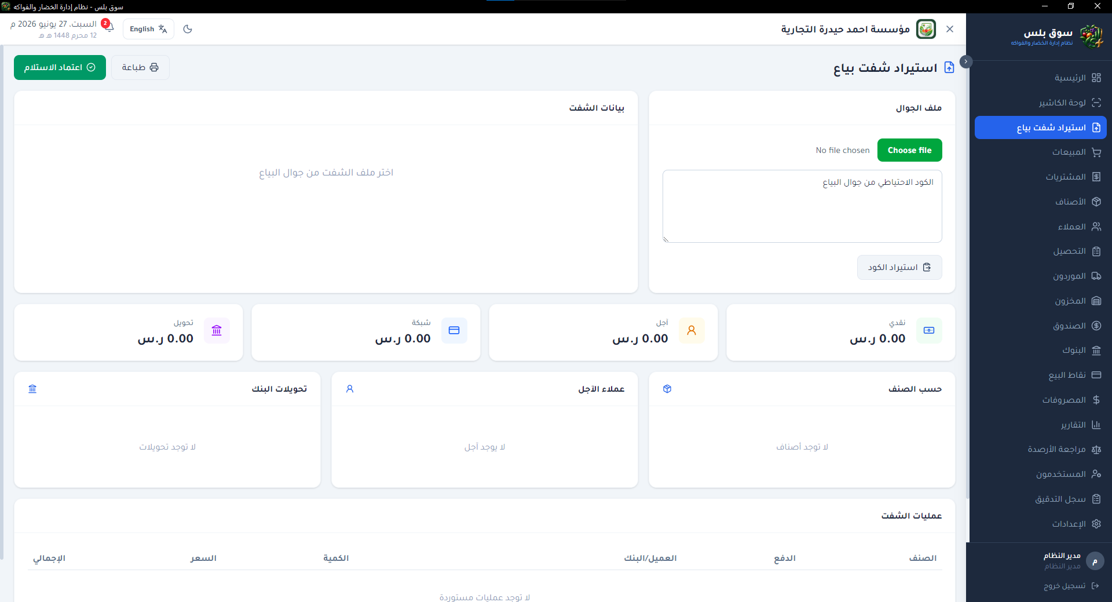Click the الدفع column header
This screenshot has width=1112, height=602.
pos(785,558)
